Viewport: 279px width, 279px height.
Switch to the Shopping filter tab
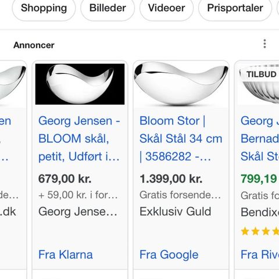pos(44,8)
